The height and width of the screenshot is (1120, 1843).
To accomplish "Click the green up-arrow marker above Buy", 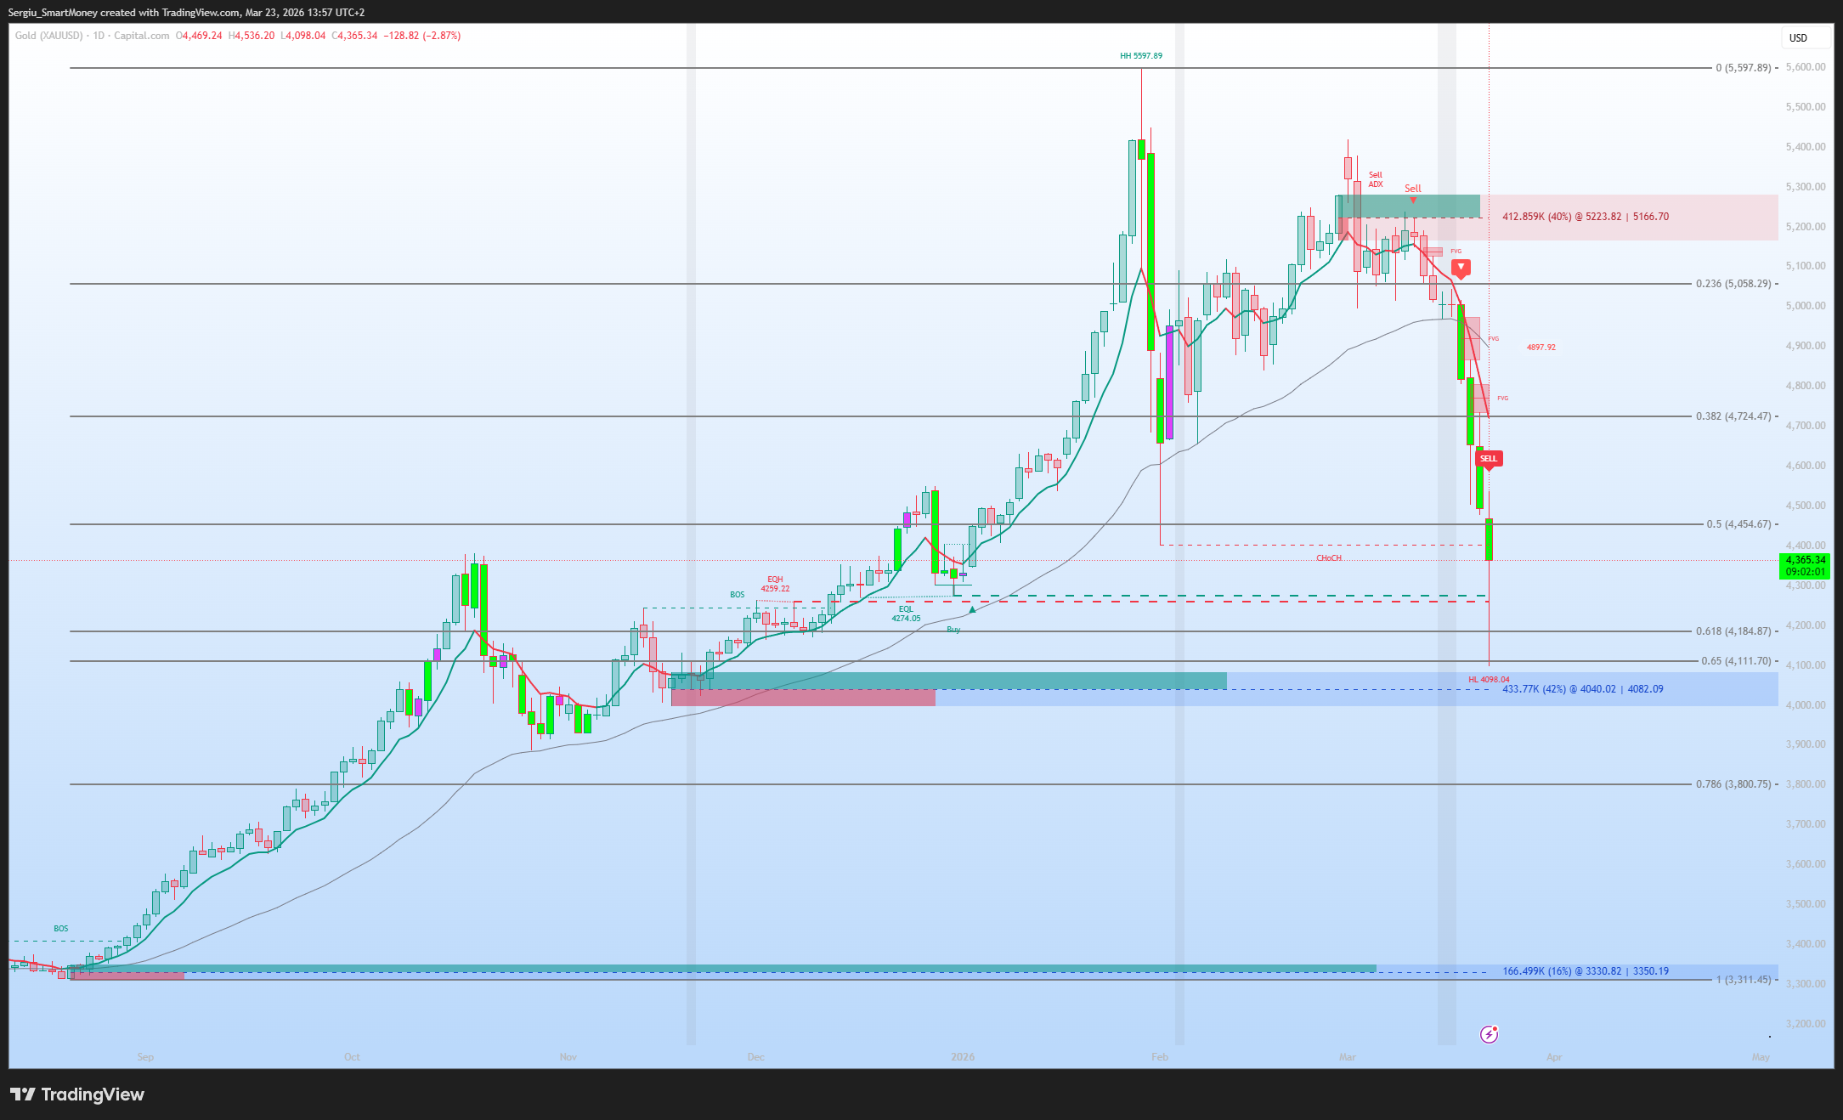I will click(x=972, y=610).
